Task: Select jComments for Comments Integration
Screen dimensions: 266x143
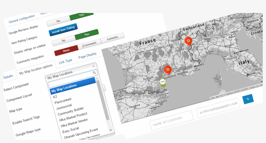Action: 89,44
